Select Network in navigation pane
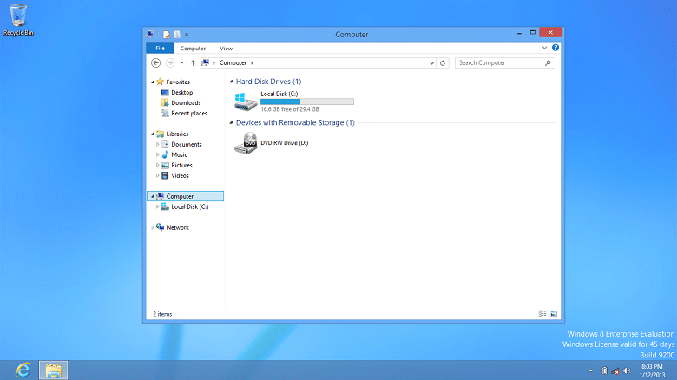 [177, 227]
